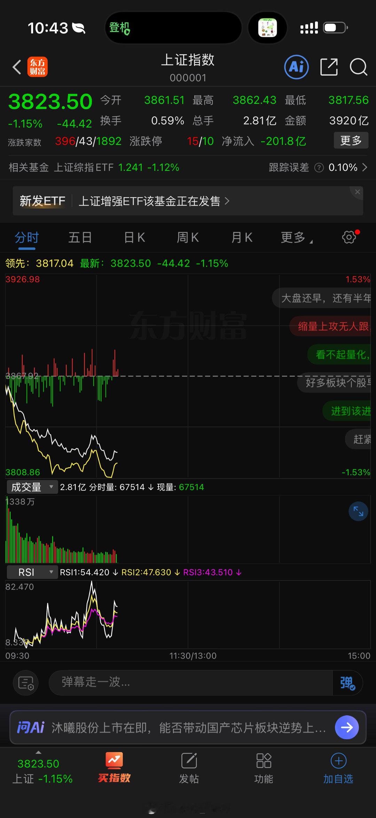Select the 分时 tab
The height and width of the screenshot is (818, 376).
coord(27,238)
